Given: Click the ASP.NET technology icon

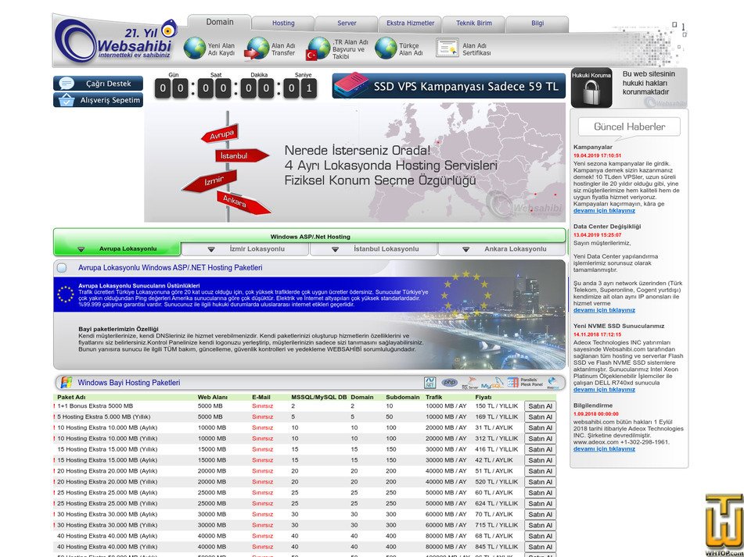Looking at the screenshot, I should pyautogui.click(x=430, y=383).
